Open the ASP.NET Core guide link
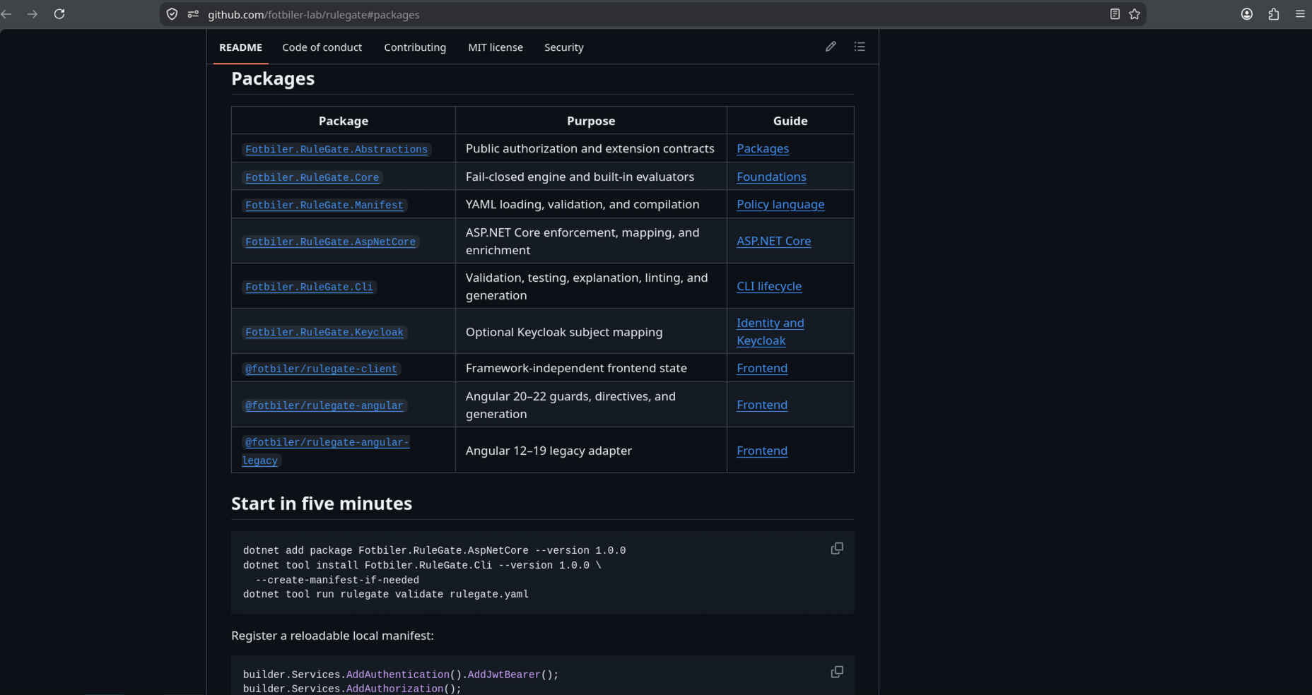Screen dimensions: 1312x695 point(773,241)
